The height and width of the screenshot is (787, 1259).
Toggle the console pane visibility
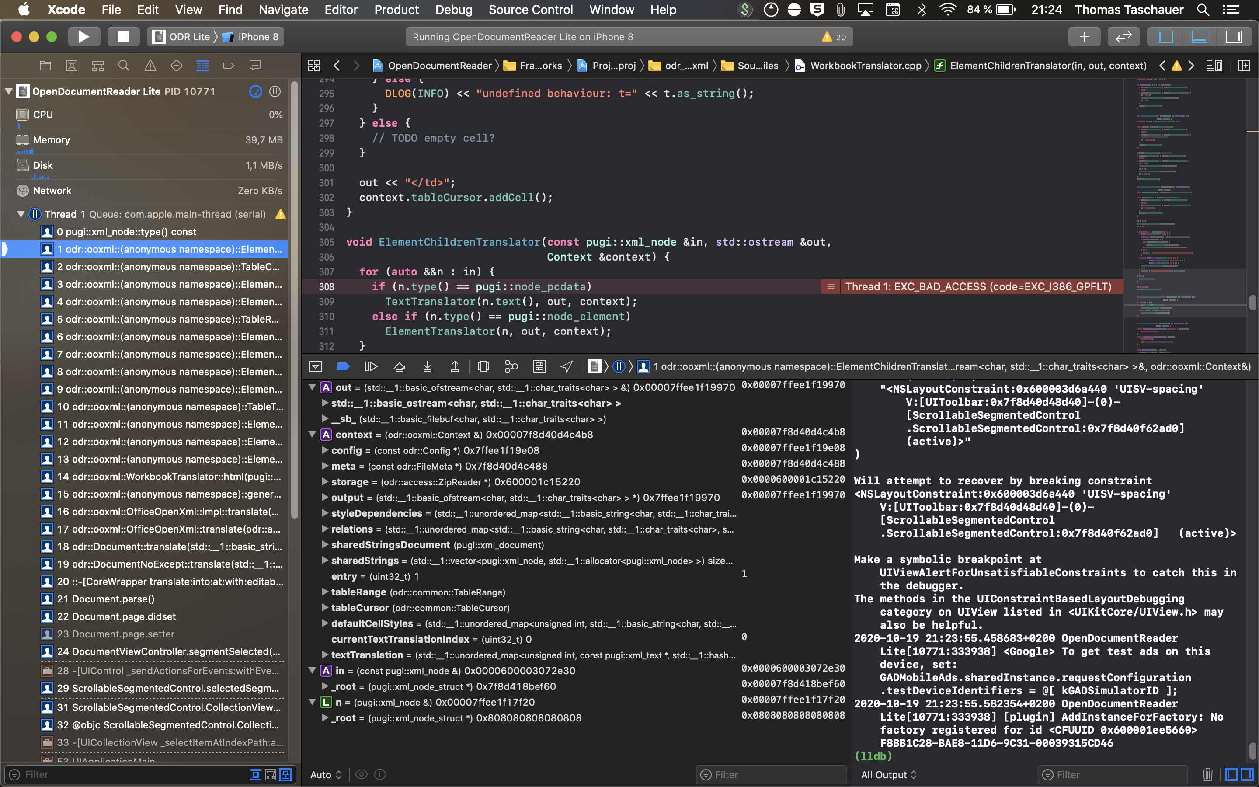tap(1247, 774)
